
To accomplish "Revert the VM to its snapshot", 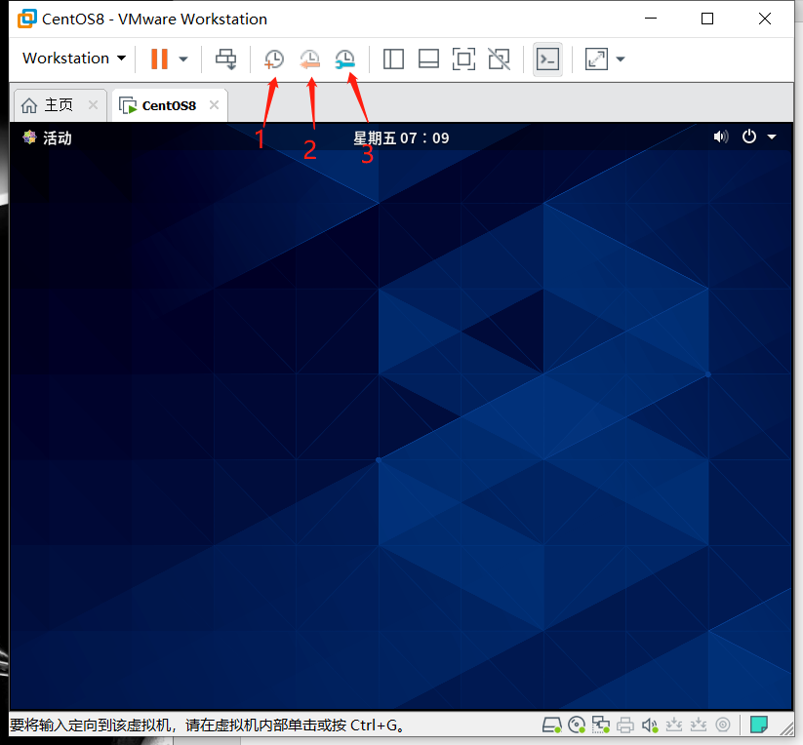I will (x=309, y=59).
